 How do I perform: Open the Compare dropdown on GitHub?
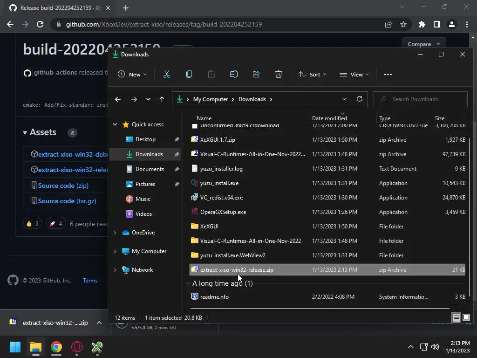click(424, 44)
